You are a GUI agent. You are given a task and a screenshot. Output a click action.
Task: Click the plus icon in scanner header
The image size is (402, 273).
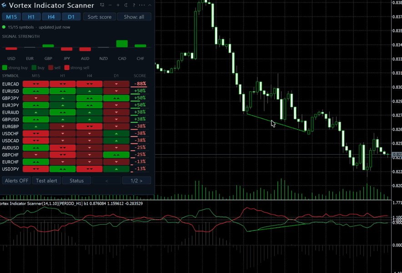click(118, 5)
